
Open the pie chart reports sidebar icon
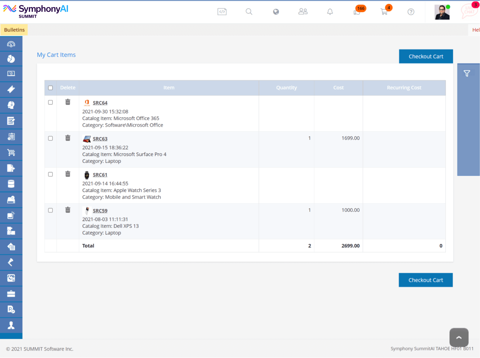pyautogui.click(x=11, y=59)
